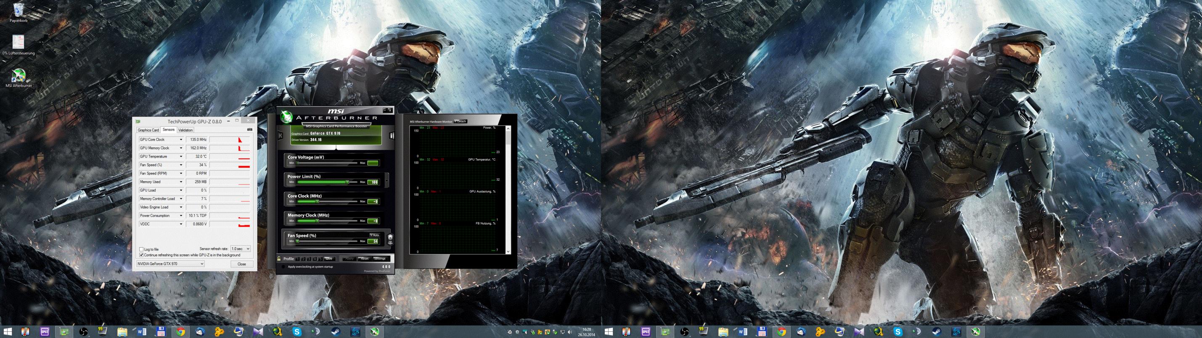Click the Power Limit slider handle
Viewport: 1202px width, 338px height.
347,182
